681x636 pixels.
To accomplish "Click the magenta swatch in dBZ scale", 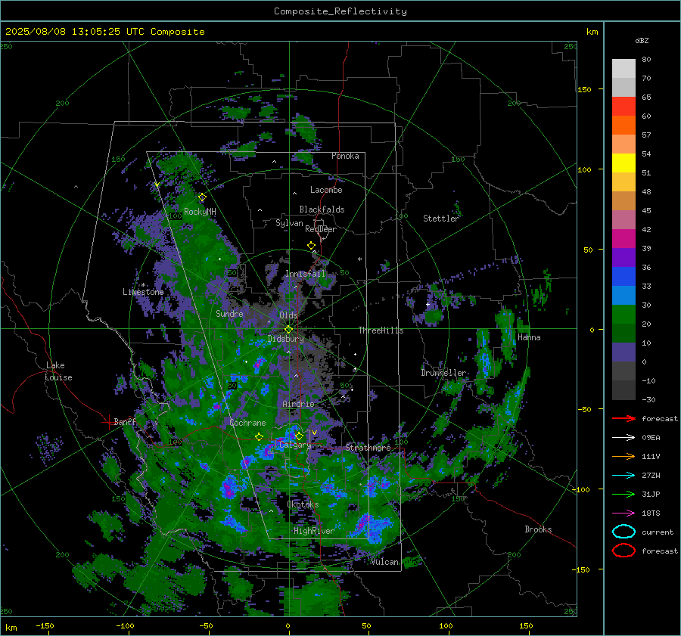I will pyautogui.click(x=623, y=238).
